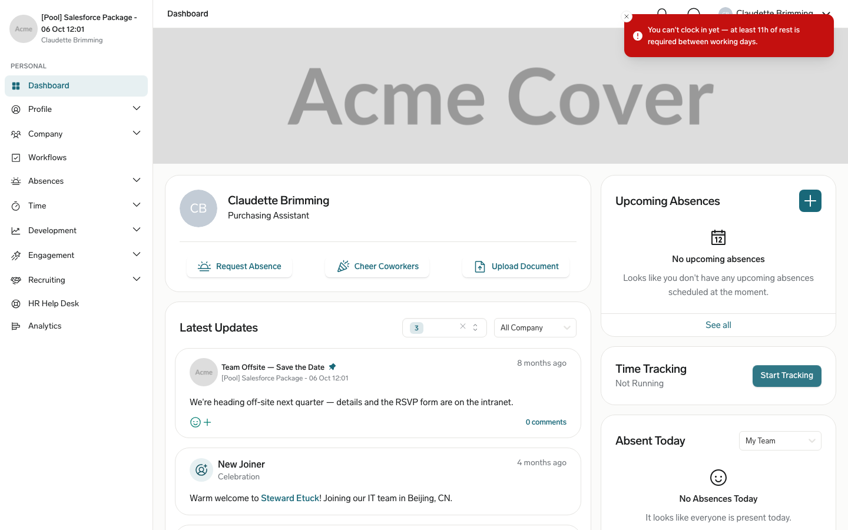Select Dashboard in the sidebar menu
This screenshot has width=848, height=530.
point(76,85)
